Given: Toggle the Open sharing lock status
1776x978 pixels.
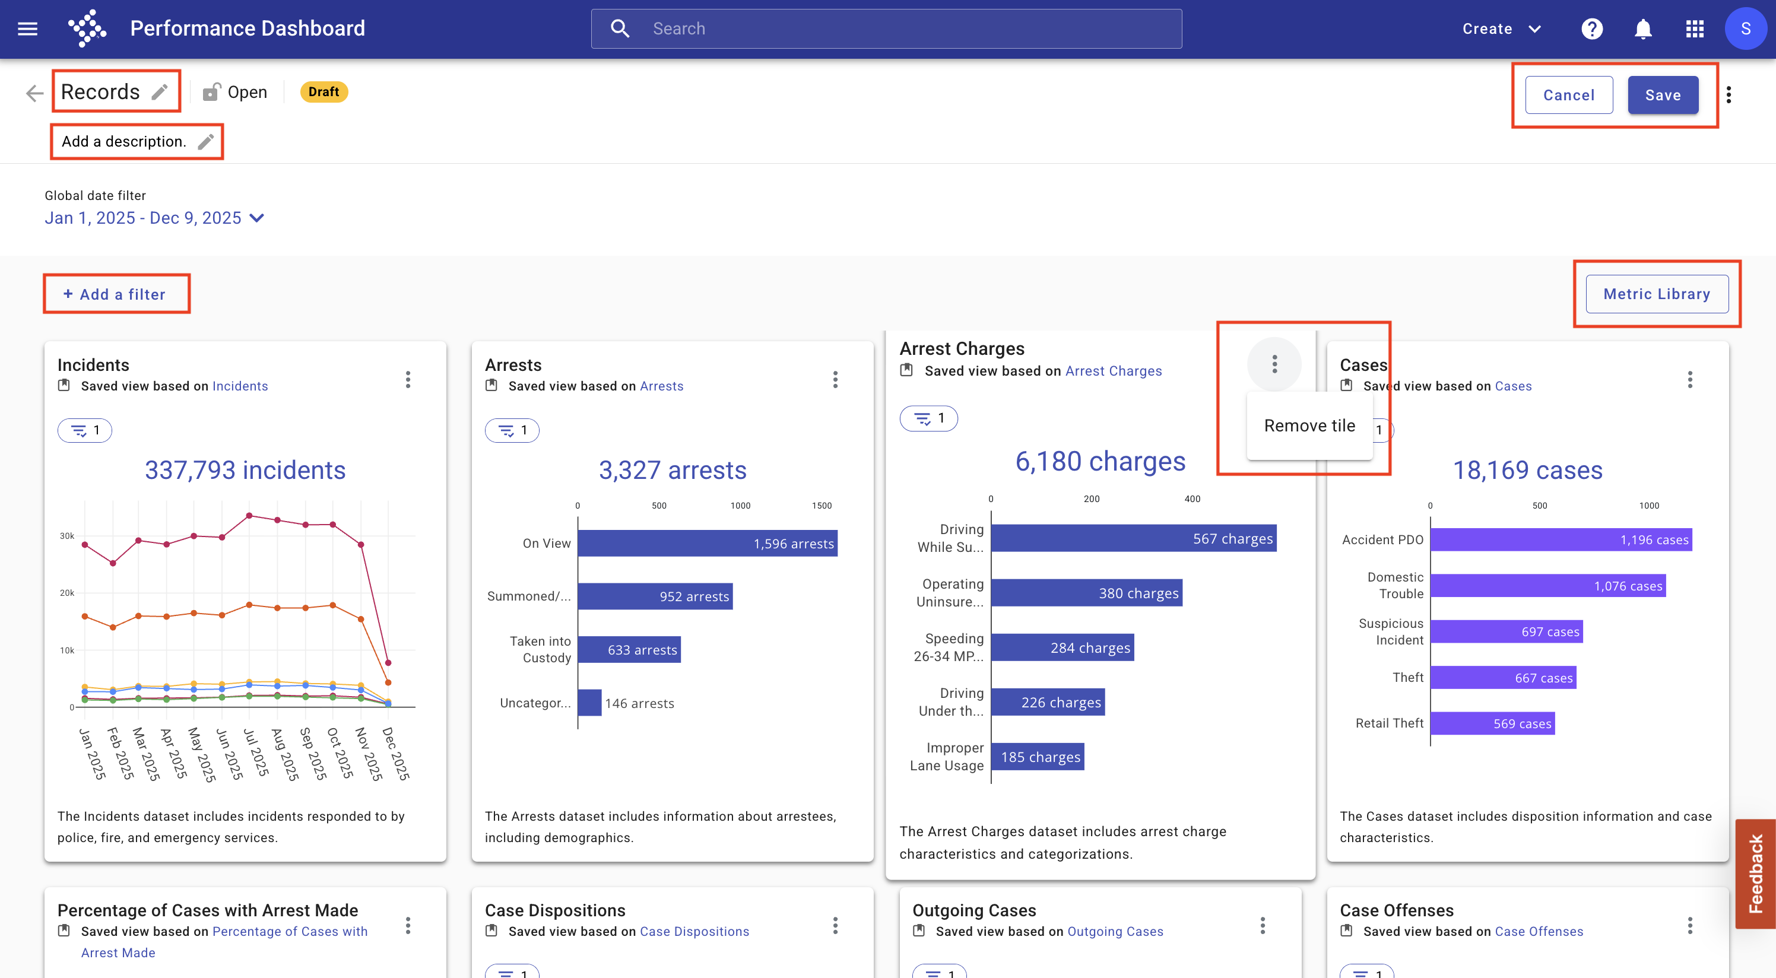Looking at the screenshot, I should pos(234,91).
